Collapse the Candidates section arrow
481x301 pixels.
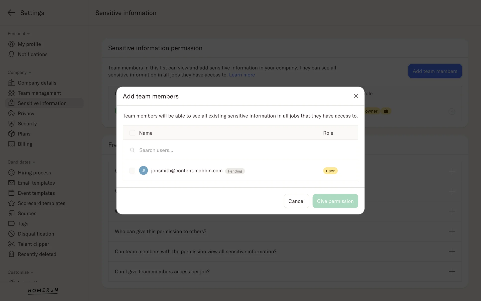34,162
